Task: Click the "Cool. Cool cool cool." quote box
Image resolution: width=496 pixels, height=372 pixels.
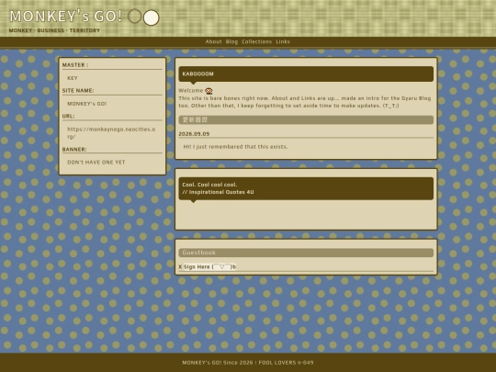Action: [306, 188]
